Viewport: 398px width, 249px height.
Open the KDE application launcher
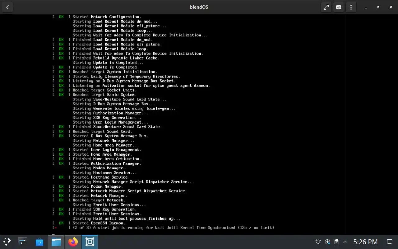(x=7, y=242)
